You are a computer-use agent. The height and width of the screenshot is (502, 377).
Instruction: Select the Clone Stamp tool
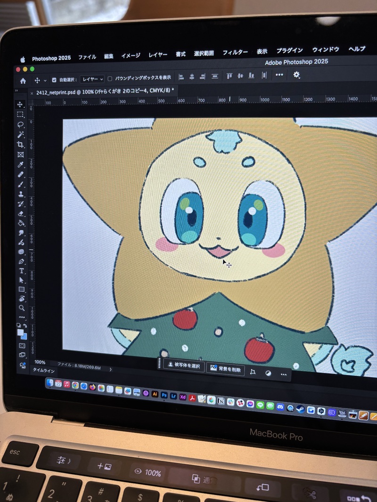[x=21, y=194]
